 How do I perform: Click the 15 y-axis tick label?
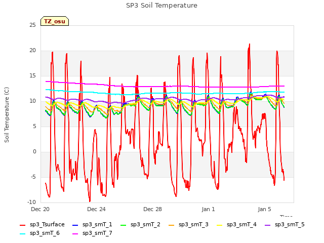pyautogui.click(x=32, y=76)
